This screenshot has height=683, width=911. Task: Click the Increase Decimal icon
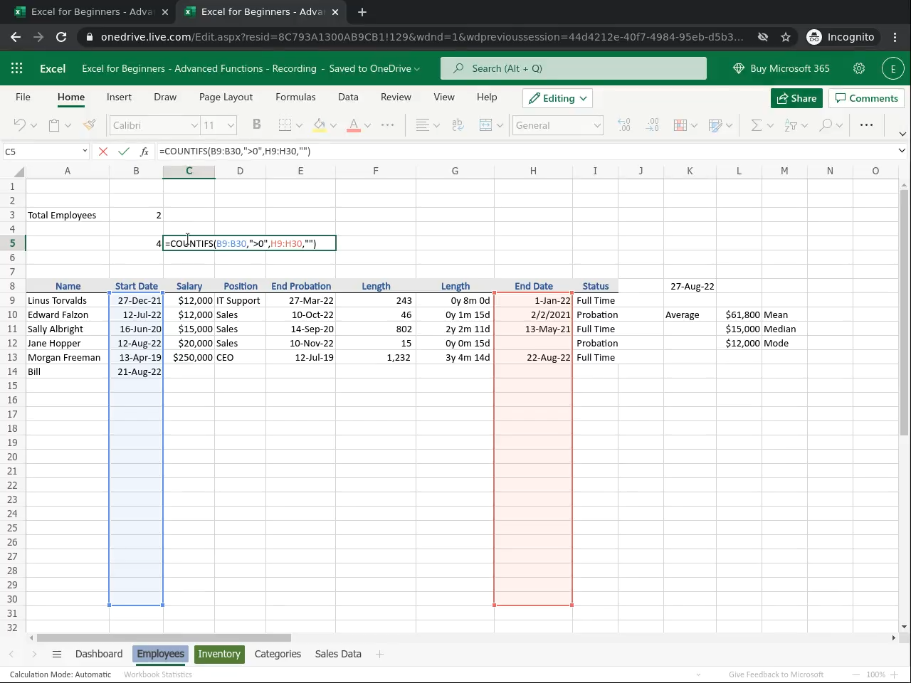(x=624, y=125)
